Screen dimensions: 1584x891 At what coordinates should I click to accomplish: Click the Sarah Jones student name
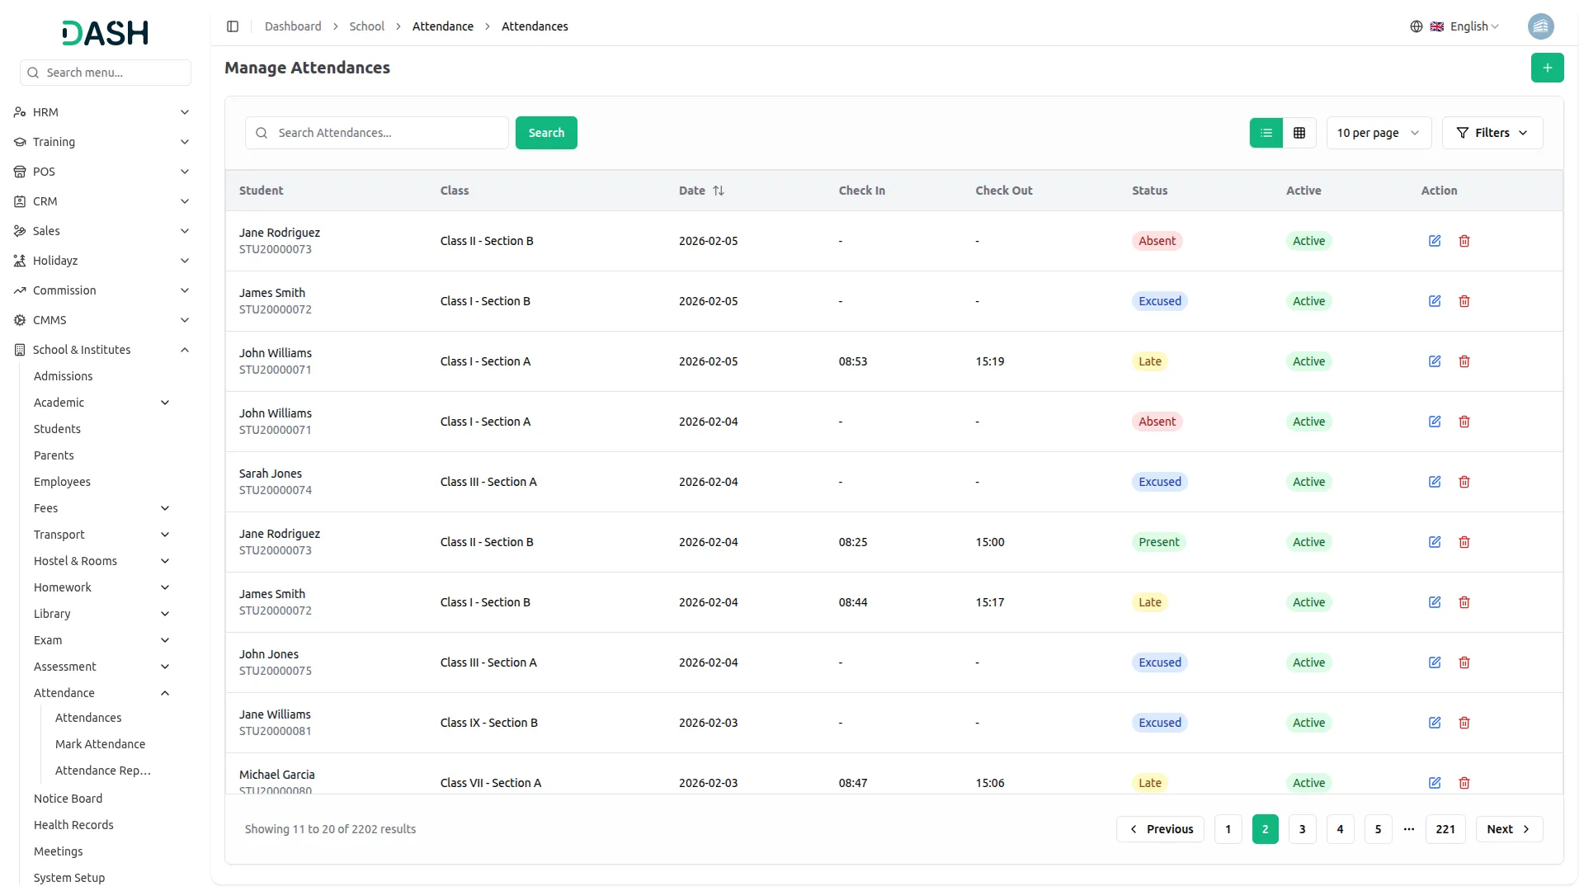pyautogui.click(x=271, y=474)
